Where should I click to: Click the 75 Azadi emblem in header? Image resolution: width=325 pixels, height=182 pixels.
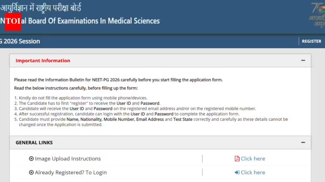(317, 15)
